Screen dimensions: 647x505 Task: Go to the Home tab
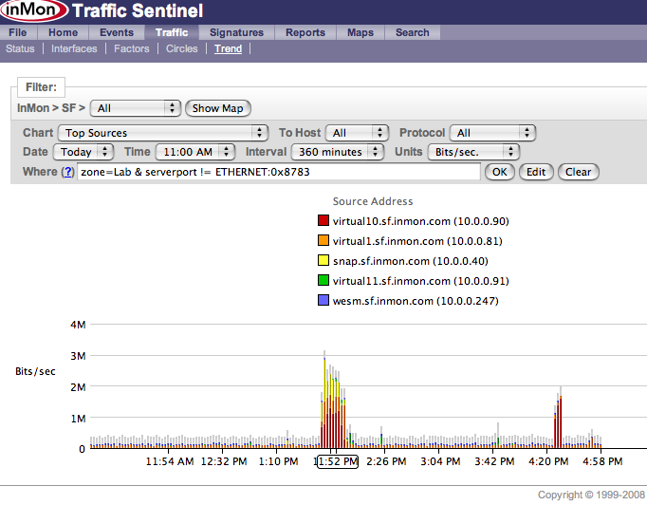coord(63,32)
